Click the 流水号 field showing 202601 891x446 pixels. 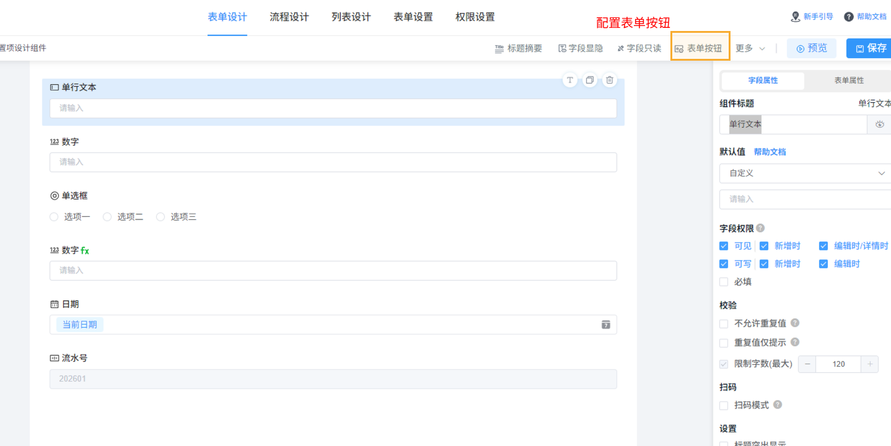pos(333,379)
